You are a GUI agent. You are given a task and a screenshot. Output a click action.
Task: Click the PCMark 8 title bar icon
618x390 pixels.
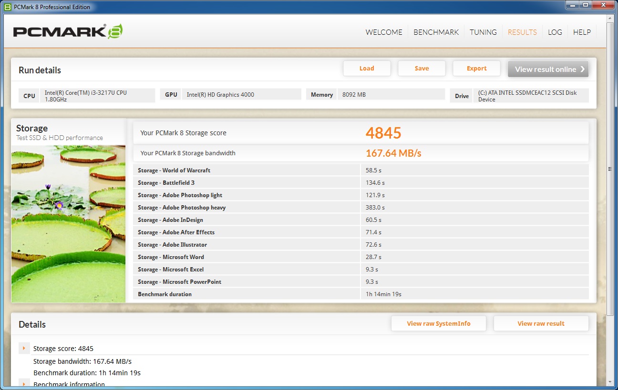click(8, 7)
